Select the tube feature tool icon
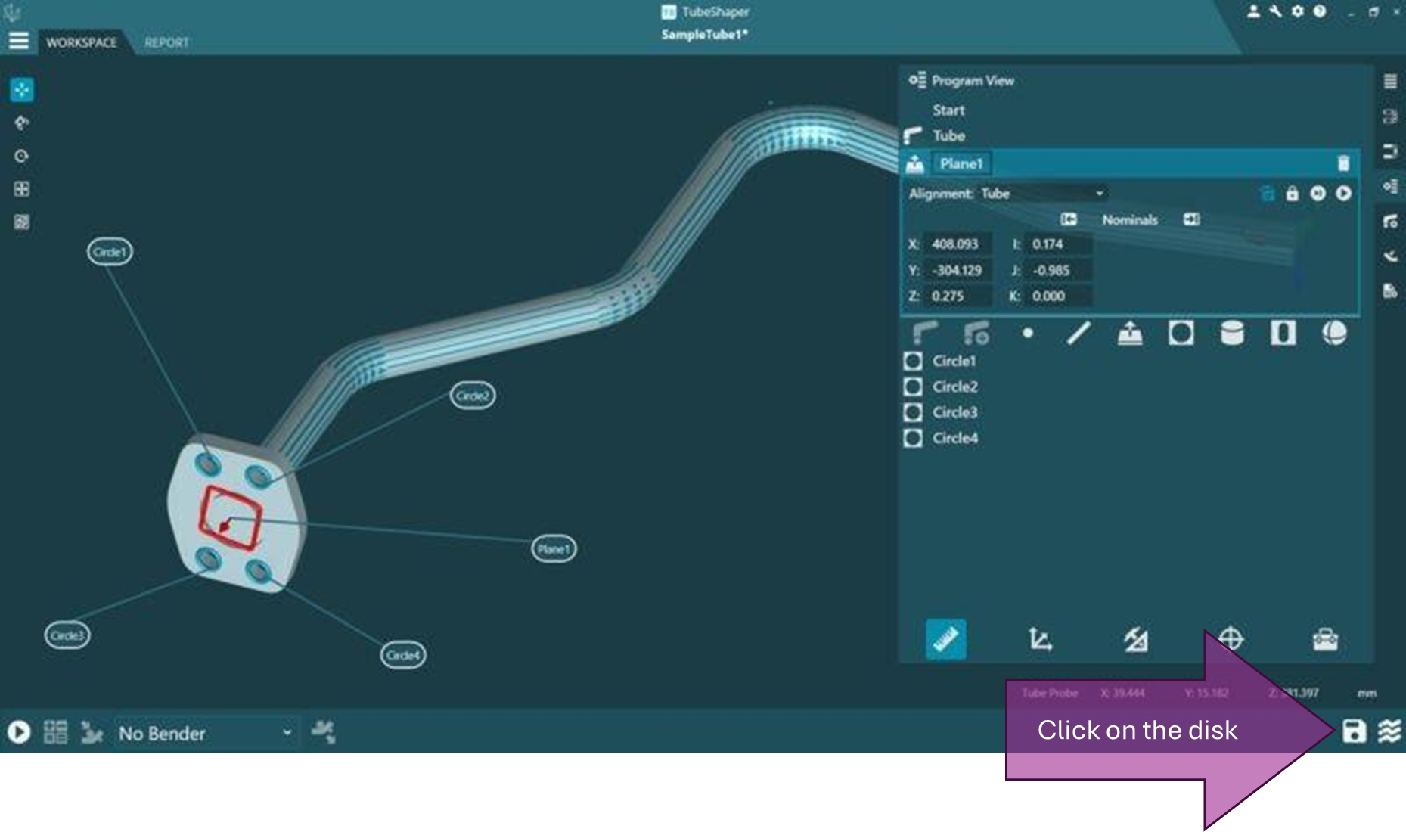This screenshot has width=1406, height=832. coord(926,333)
